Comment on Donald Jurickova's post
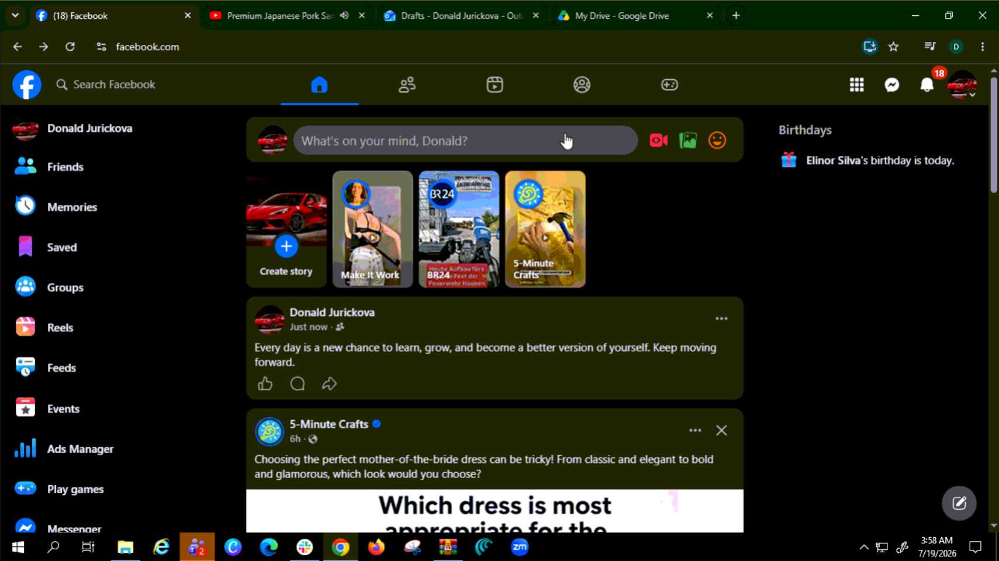The height and width of the screenshot is (561, 999). pos(298,384)
